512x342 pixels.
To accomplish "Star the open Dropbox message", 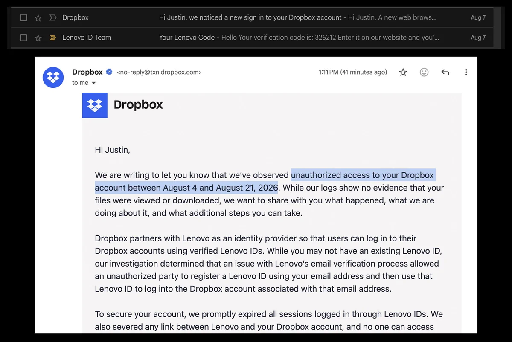I will pyautogui.click(x=403, y=72).
